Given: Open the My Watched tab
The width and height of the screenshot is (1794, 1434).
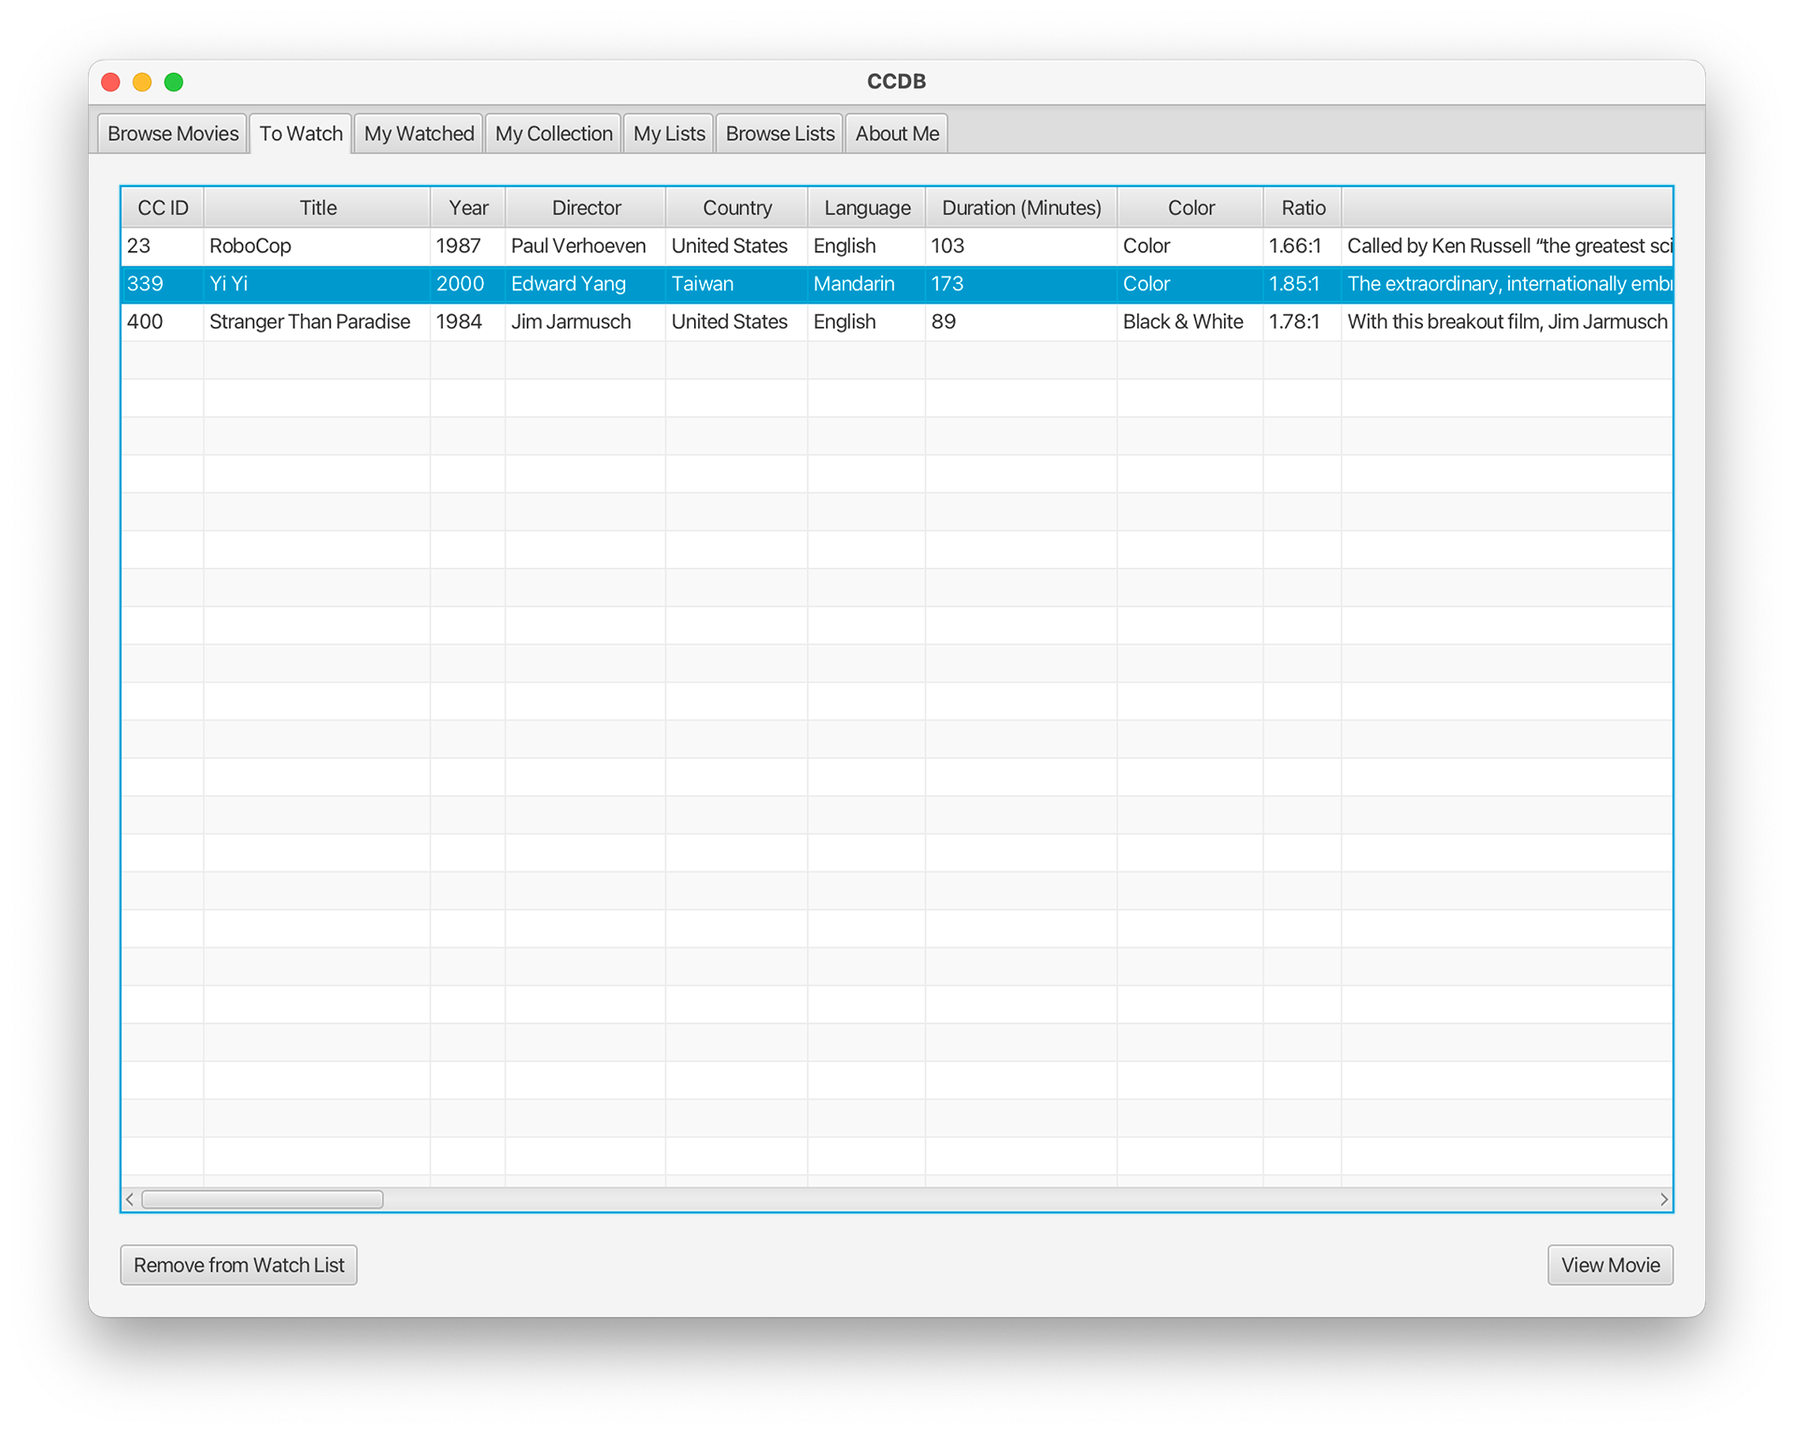Looking at the screenshot, I should pos(419,134).
